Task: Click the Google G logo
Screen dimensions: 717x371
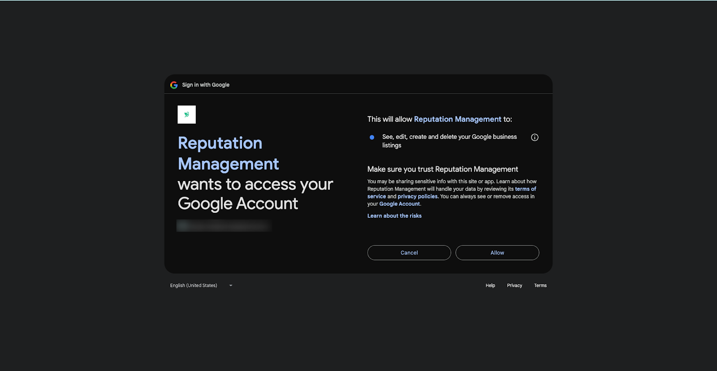Action: pos(174,85)
